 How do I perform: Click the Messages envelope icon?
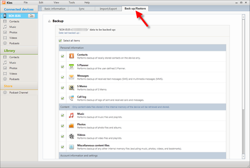pyautogui.click(x=71, y=77)
